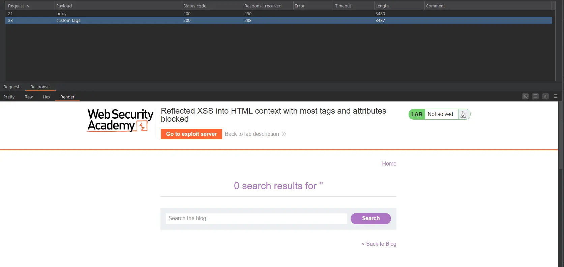Toggle the word wrap icon
Image resolution: width=564 pixels, height=267 pixels.
[535, 96]
